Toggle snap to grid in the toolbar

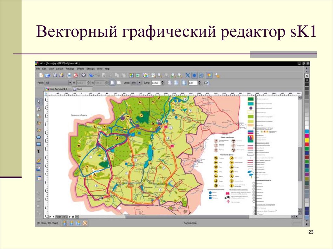tap(170, 83)
